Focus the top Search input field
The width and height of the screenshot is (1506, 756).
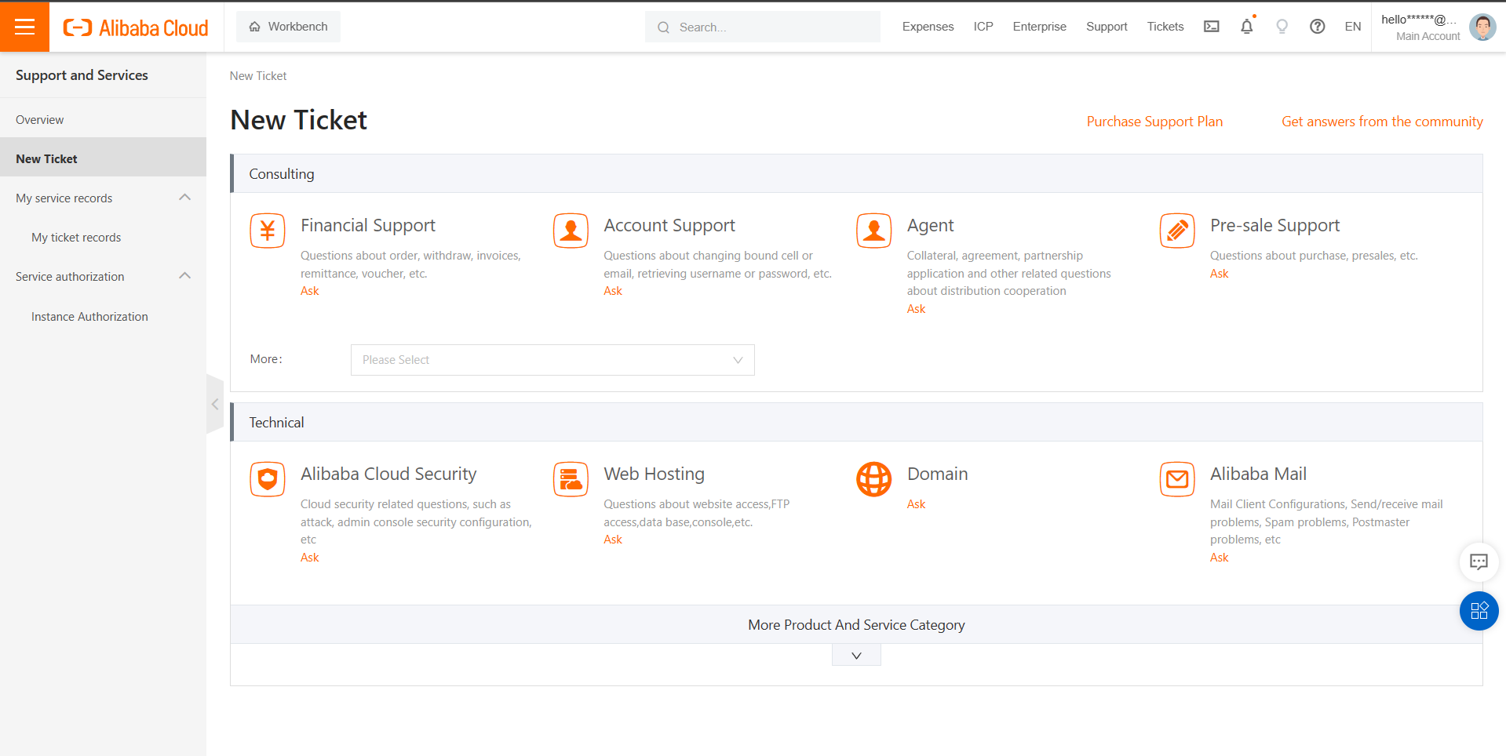(763, 27)
